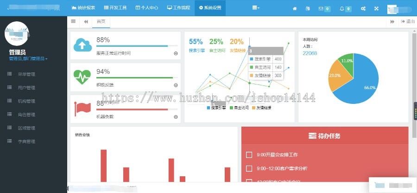Toggle the sidebar with the hamburger icon

pyautogui.click(x=73, y=21)
